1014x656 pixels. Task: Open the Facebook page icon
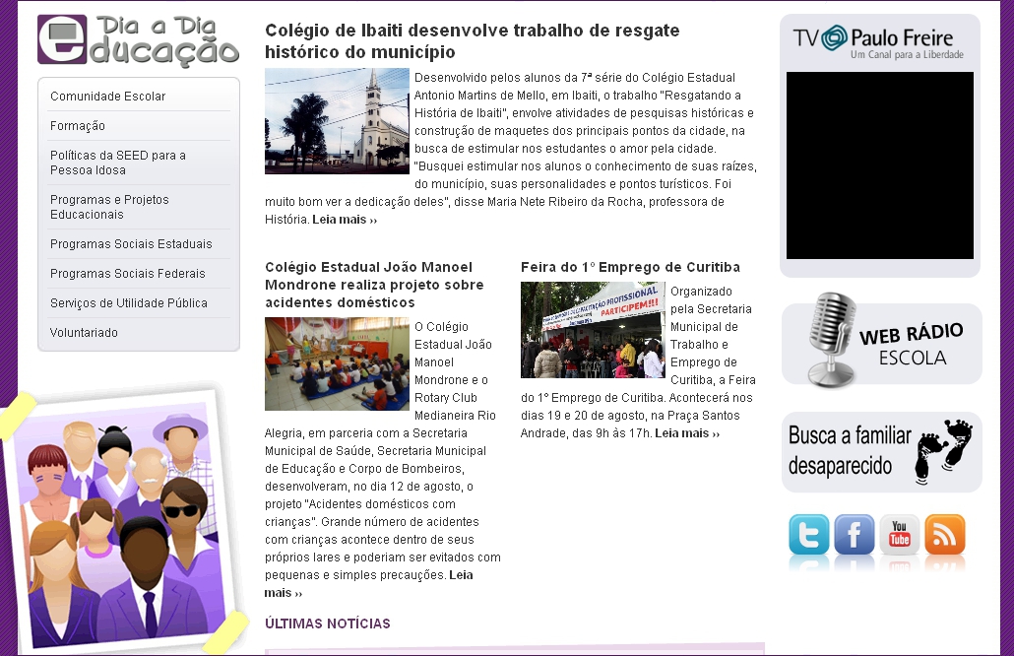pos(854,536)
